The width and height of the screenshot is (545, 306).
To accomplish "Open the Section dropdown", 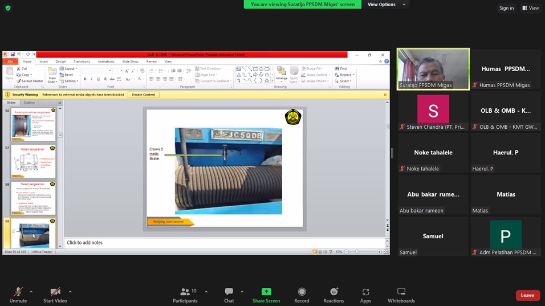I will tap(69, 81).
